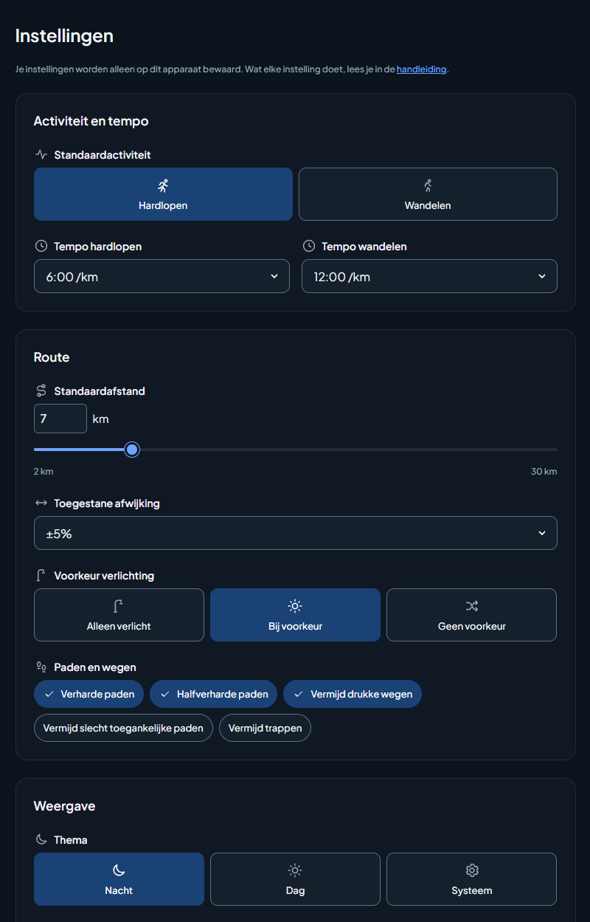Image resolution: width=590 pixels, height=922 pixels.
Task: Click the clock icon beside Tempo wandelen
Action: pos(309,246)
